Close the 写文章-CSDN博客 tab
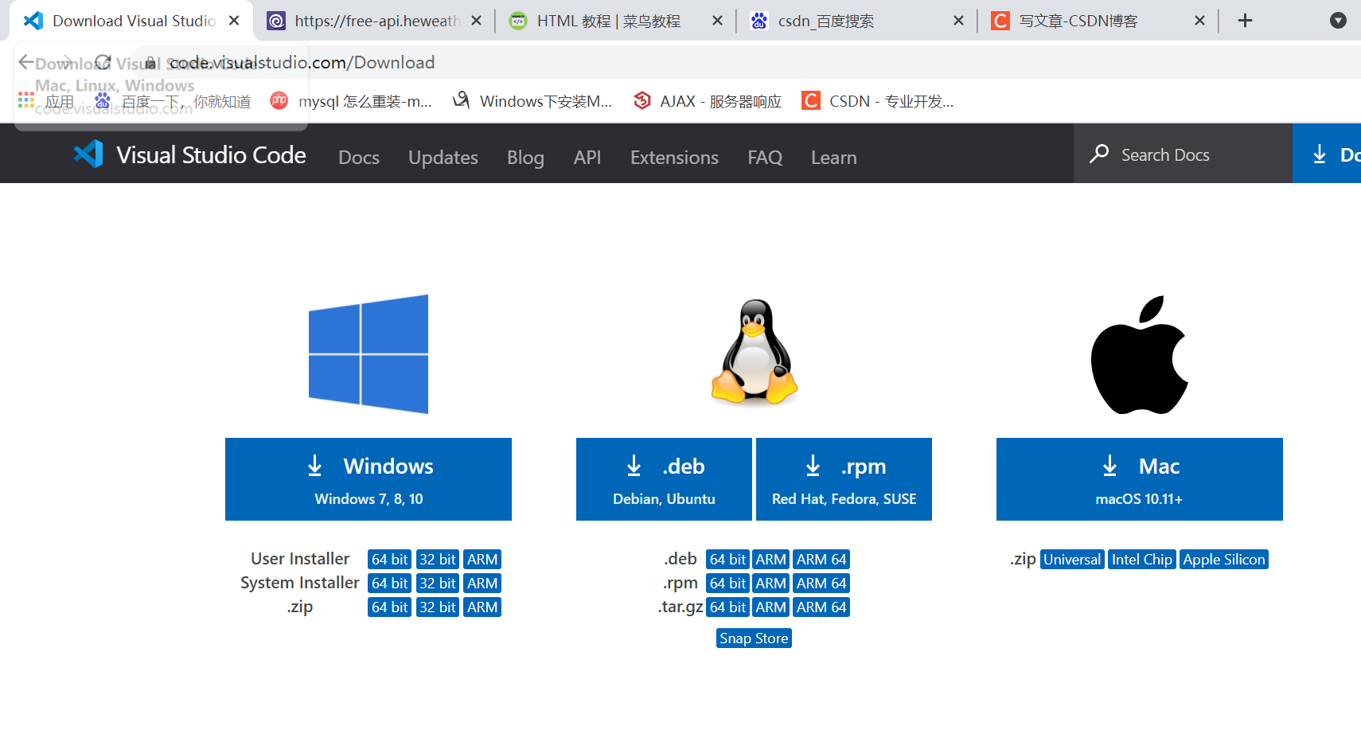Screen dimensions: 1361x734 [x=1199, y=21]
